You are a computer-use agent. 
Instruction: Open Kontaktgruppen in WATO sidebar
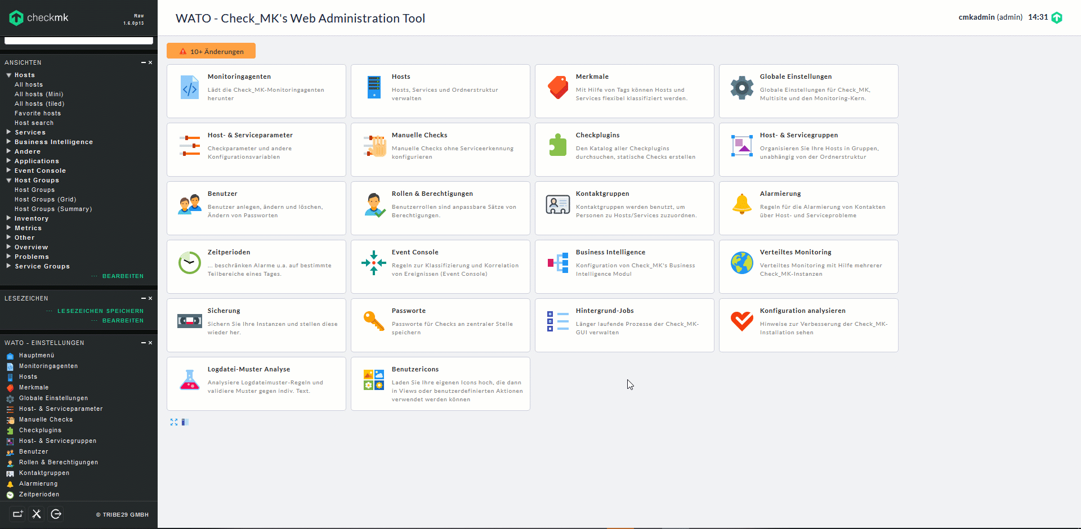tap(44, 473)
